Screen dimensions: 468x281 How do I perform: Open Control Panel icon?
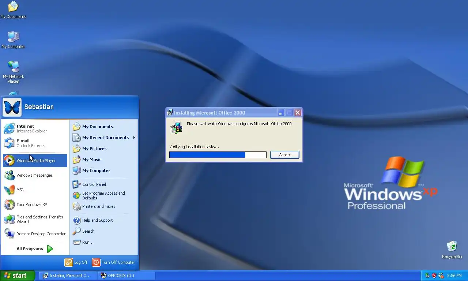click(76, 184)
